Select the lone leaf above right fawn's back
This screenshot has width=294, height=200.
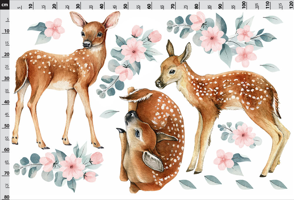[270, 68]
